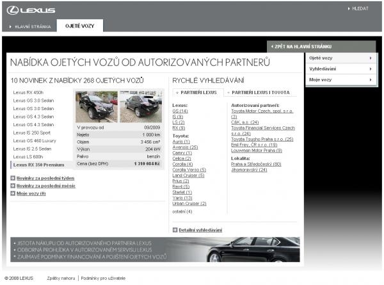Click ostatní (4) entry
The height and width of the screenshot is (285, 384).
point(182,211)
